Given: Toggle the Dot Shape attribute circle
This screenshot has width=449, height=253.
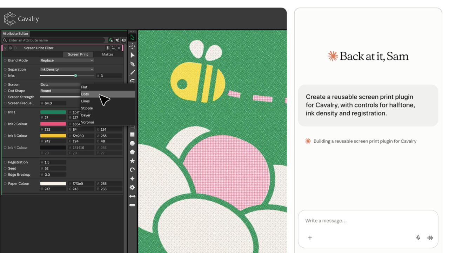Looking at the screenshot, I should 5,91.
